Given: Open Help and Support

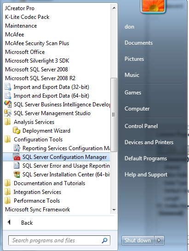Looking at the screenshot, I should 146,175.
